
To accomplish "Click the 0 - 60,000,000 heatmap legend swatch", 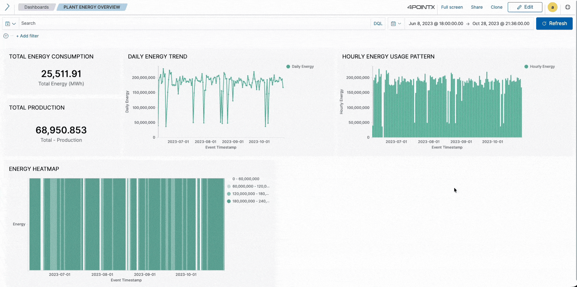I will coord(229,179).
